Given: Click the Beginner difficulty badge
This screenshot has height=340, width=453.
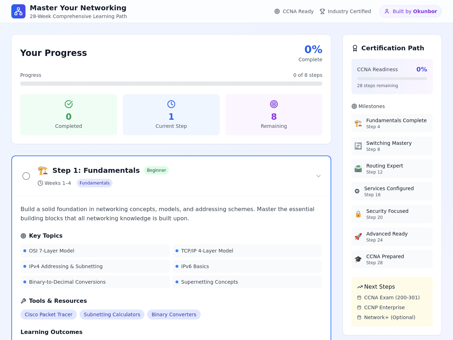Looking at the screenshot, I should pyautogui.click(x=156, y=170).
